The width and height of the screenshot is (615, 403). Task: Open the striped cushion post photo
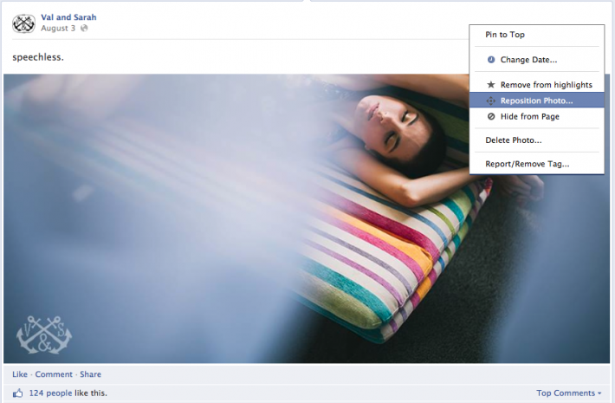[307, 218]
